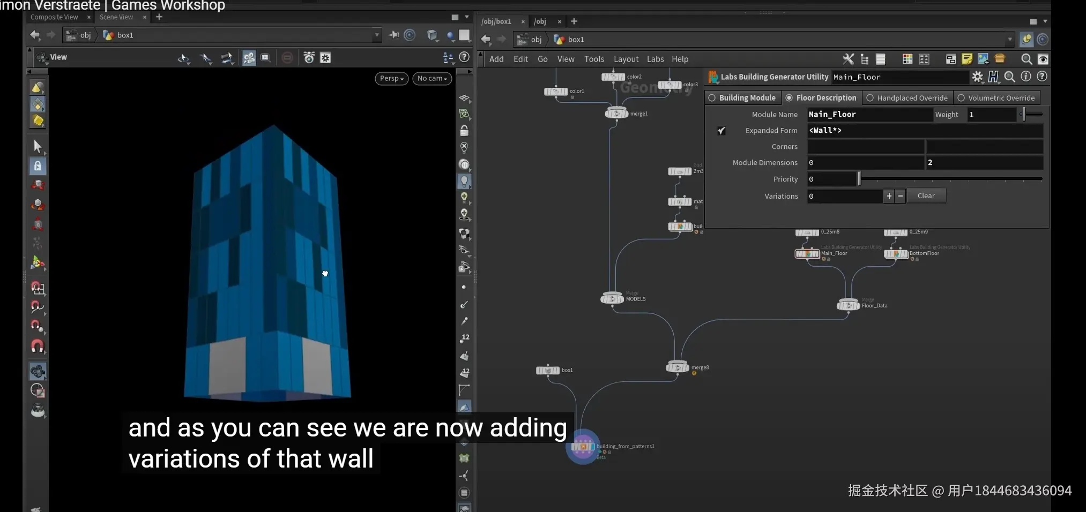This screenshot has width=1086, height=512.
Task: Pin the scene view pane
Action: pos(394,35)
